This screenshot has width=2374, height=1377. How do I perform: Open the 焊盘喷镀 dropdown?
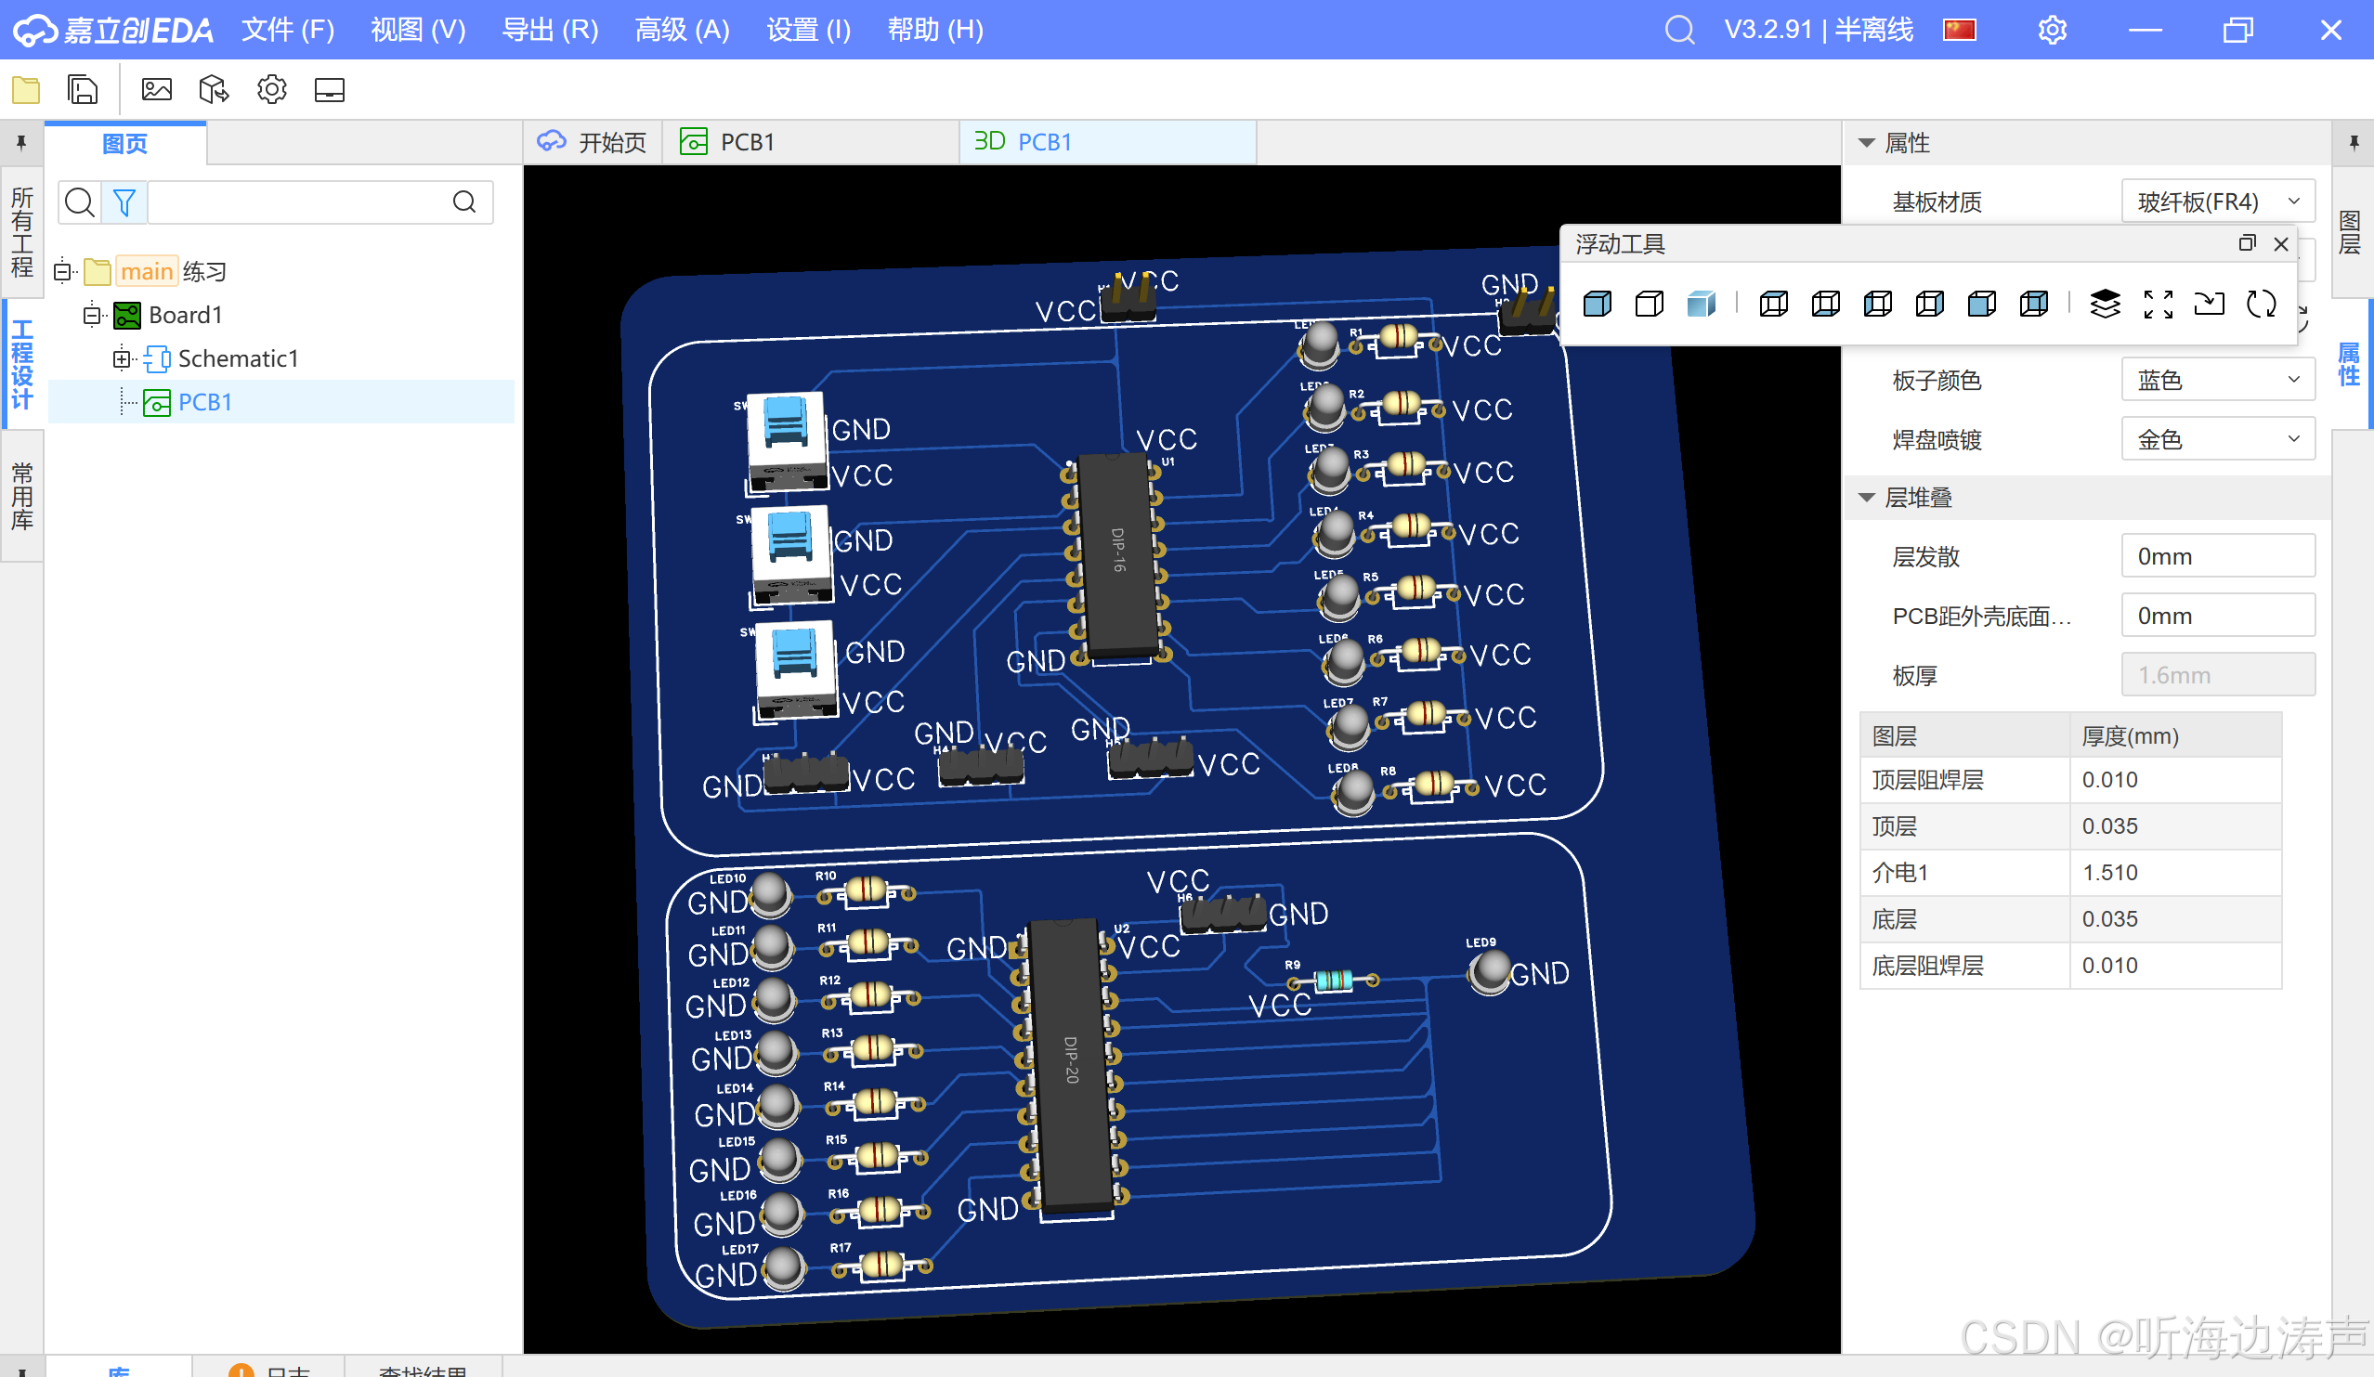2218,440
